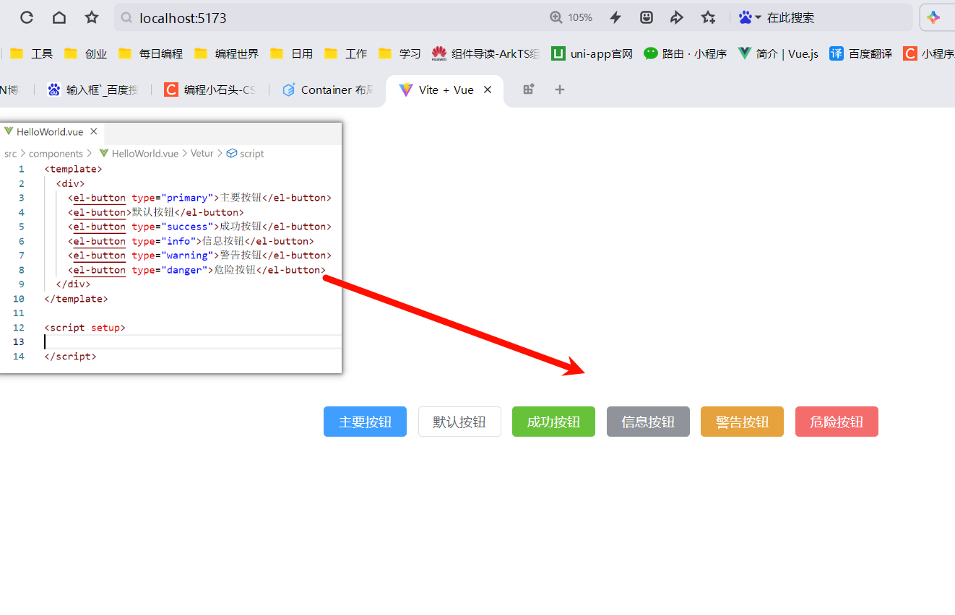Open Huawei 组件导读-ArkTS bookmark
955x615 pixels.
[485, 53]
